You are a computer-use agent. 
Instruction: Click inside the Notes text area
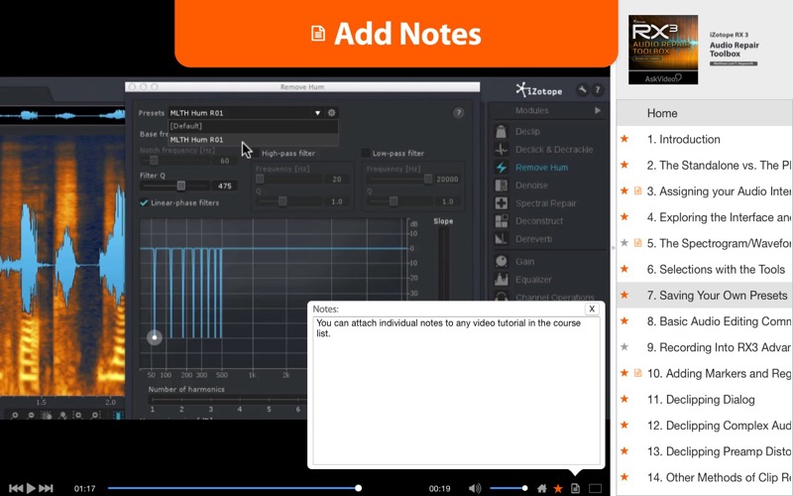click(456, 391)
